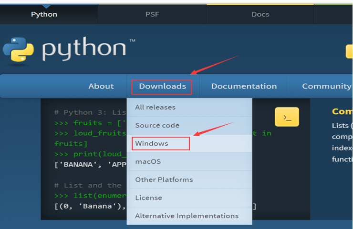Click the "[(0, 'Banana')," output line
Viewport: 353px width, 229px height.
click(x=90, y=206)
